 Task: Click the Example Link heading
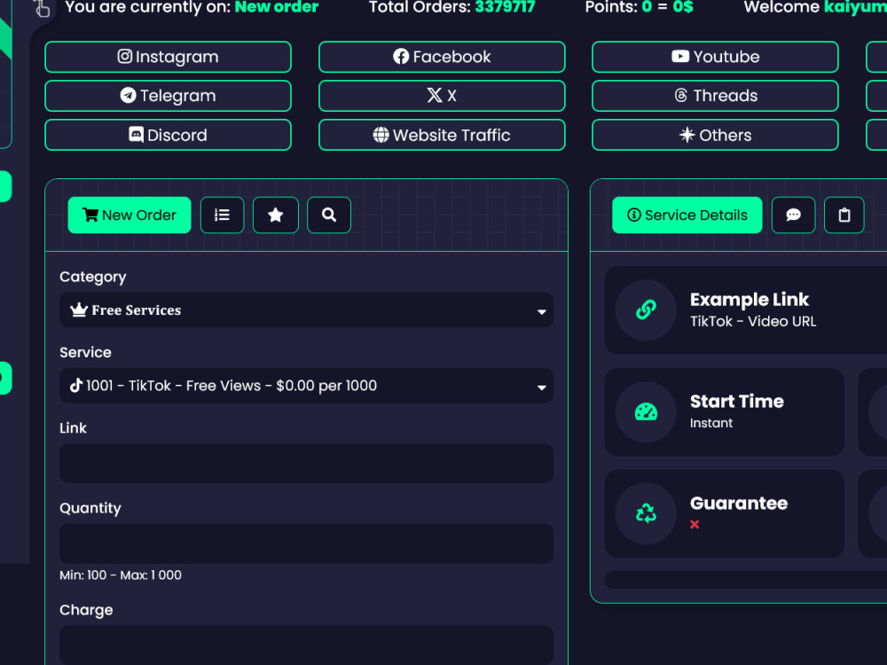coord(750,299)
